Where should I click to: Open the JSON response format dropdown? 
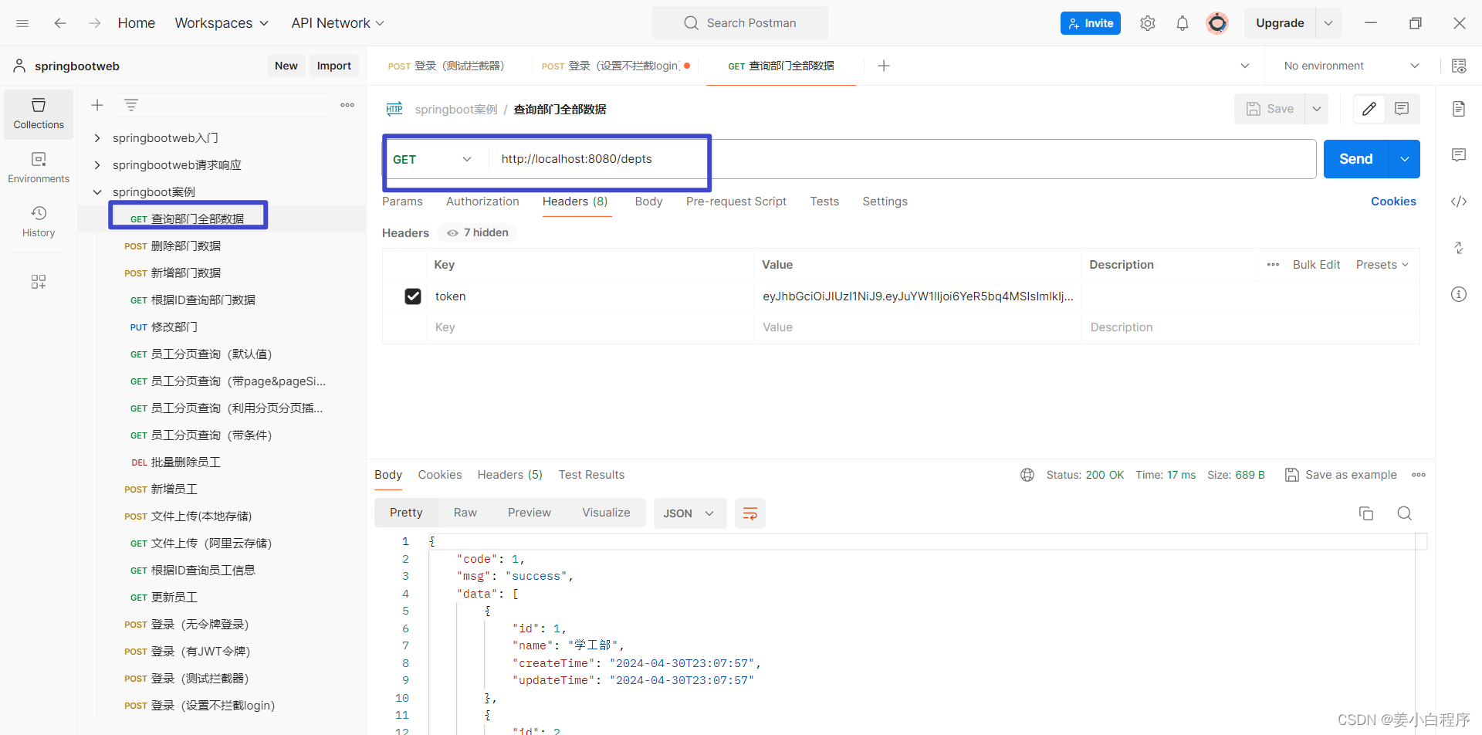(689, 513)
